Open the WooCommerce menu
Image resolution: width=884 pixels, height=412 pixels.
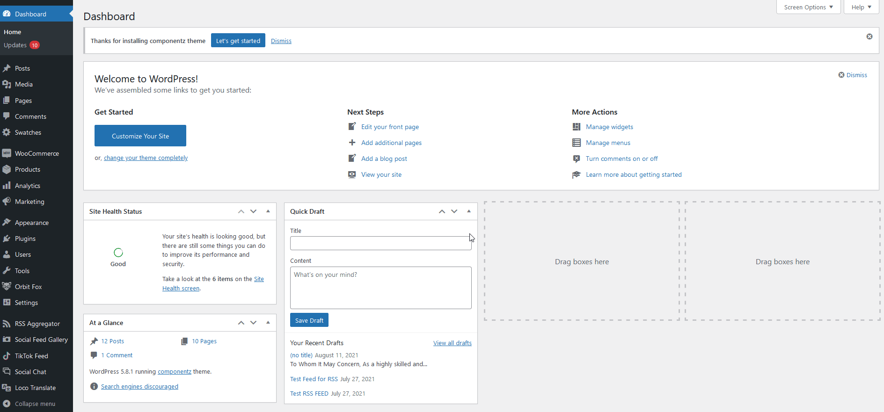click(37, 153)
